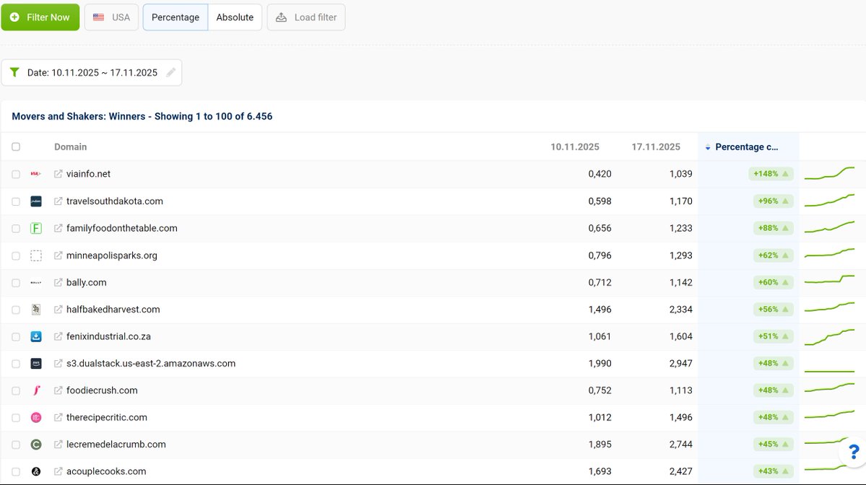Sort by the 10.11.2025 column header
Screen dimensions: 866x485
[x=574, y=147]
